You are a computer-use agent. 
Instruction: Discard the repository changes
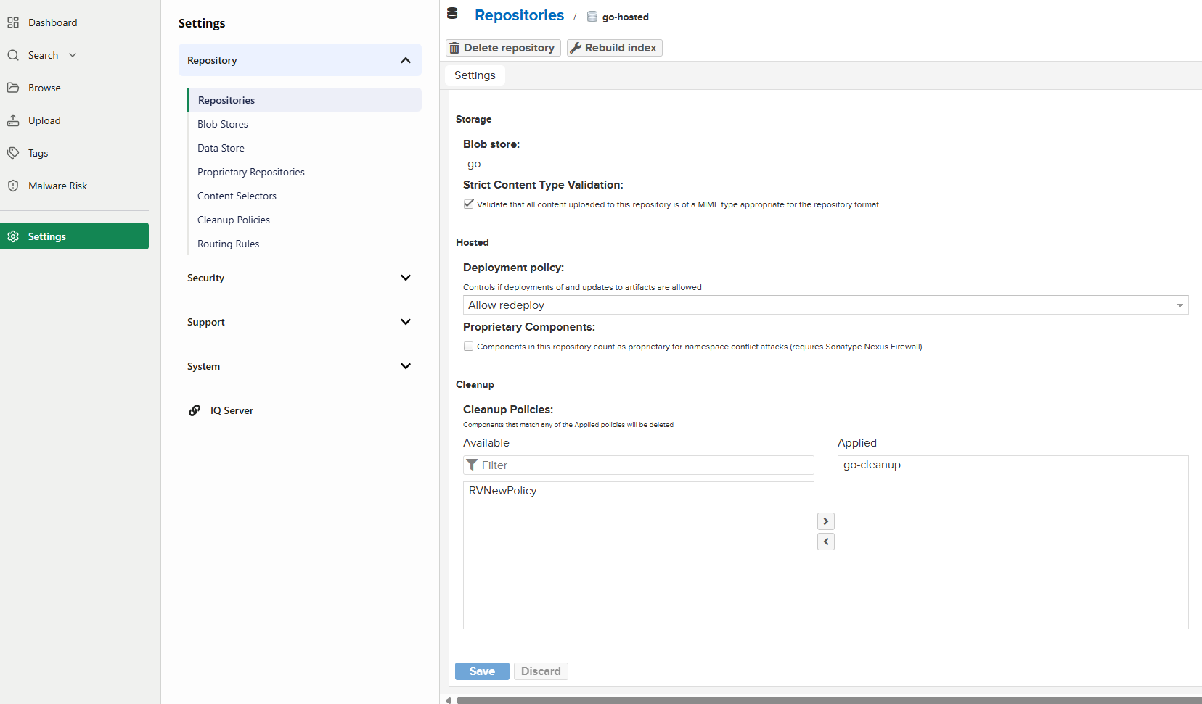pyautogui.click(x=541, y=671)
